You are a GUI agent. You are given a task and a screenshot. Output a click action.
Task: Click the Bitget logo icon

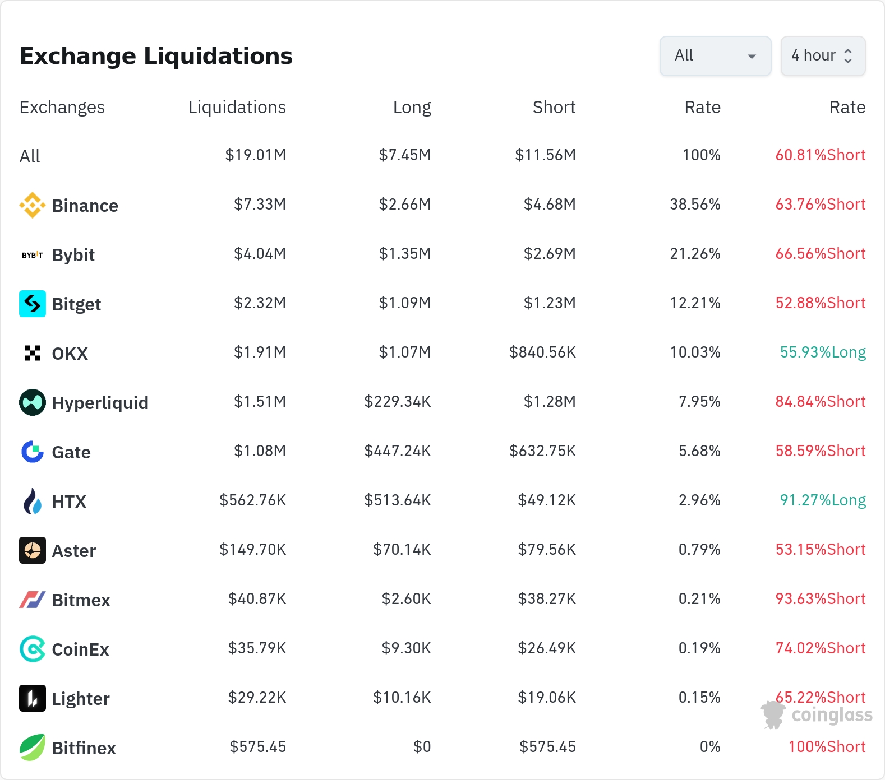point(33,304)
